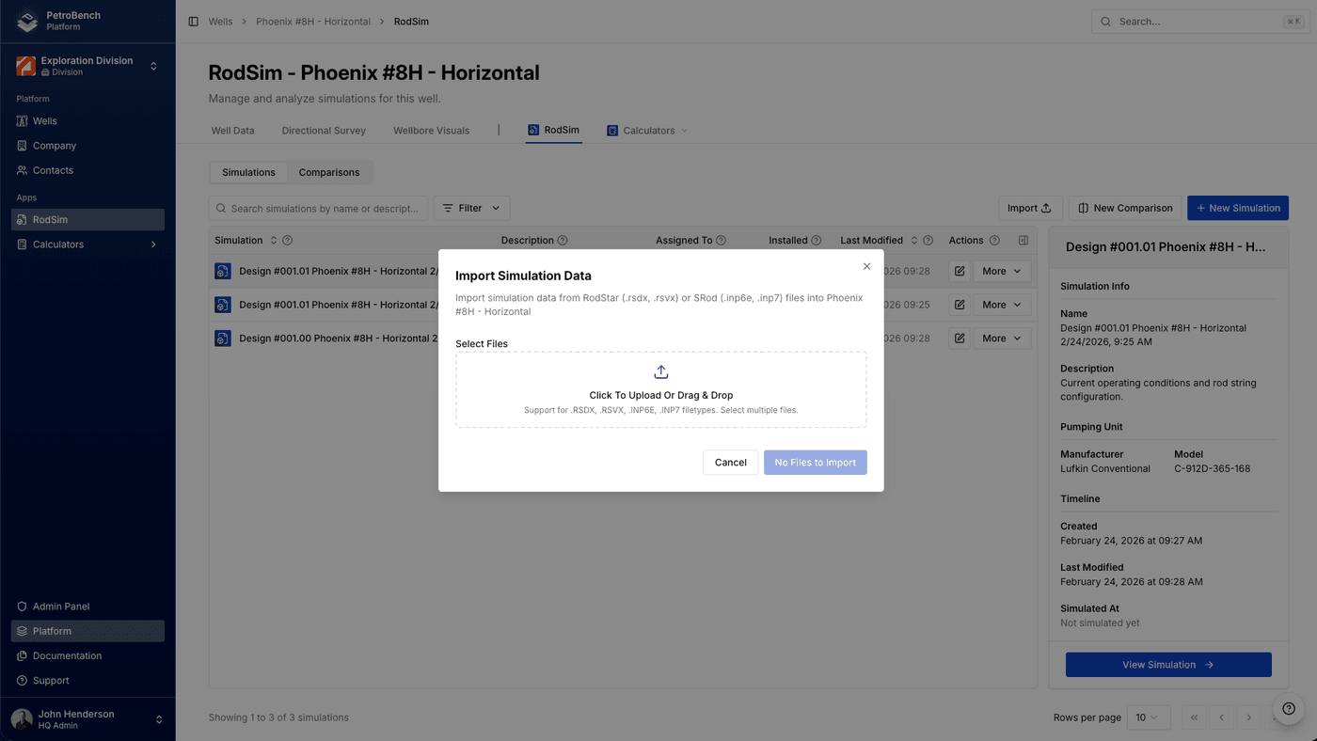The height and width of the screenshot is (741, 1317).
Task: Click the upload icon in the drop zone
Action: (x=660, y=371)
